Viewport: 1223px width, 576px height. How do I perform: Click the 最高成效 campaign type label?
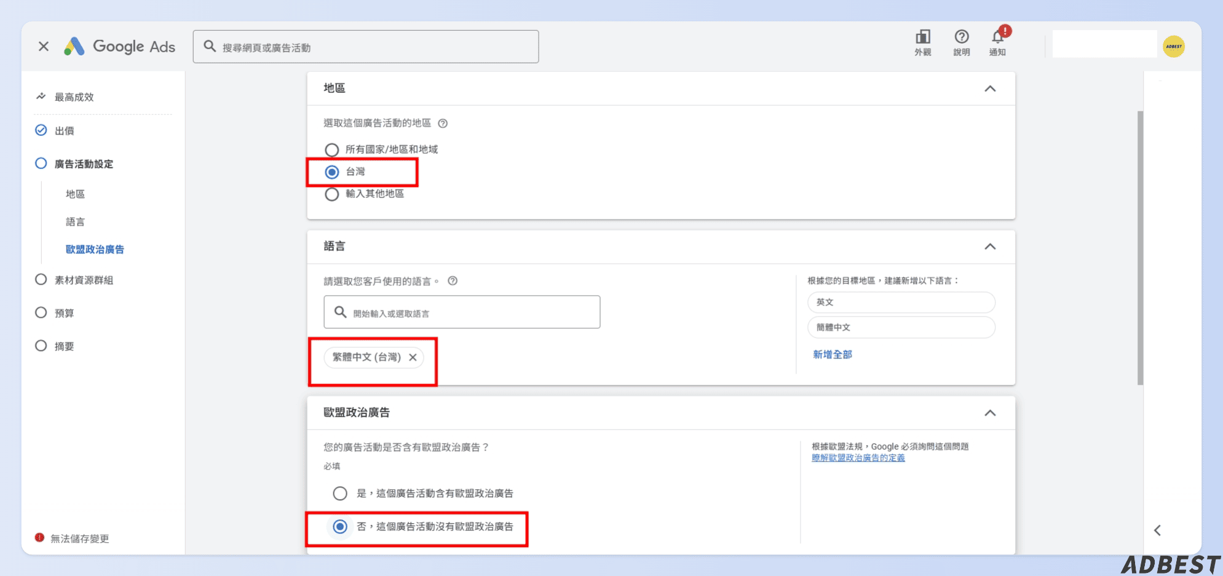[x=74, y=97]
